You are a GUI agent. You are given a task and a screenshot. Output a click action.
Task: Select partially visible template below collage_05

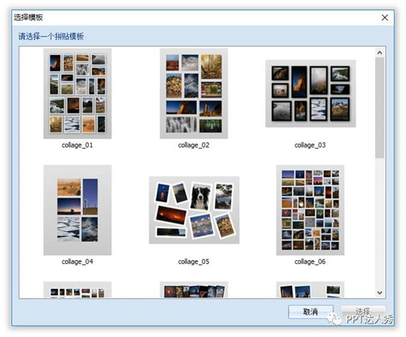coord(194,289)
